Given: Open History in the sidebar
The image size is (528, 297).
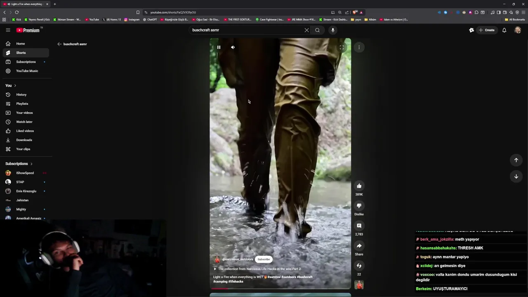Looking at the screenshot, I should pyautogui.click(x=26, y=95).
